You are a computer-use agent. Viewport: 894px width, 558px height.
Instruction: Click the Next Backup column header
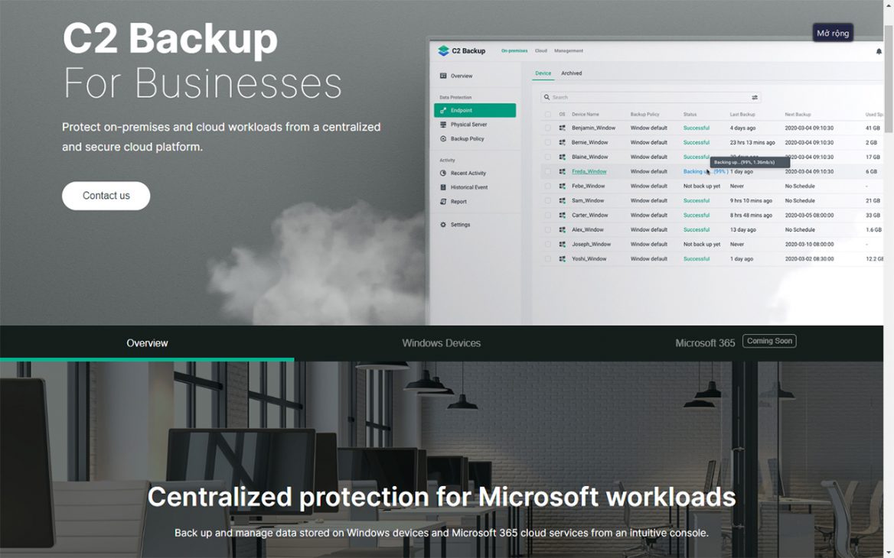tap(798, 115)
